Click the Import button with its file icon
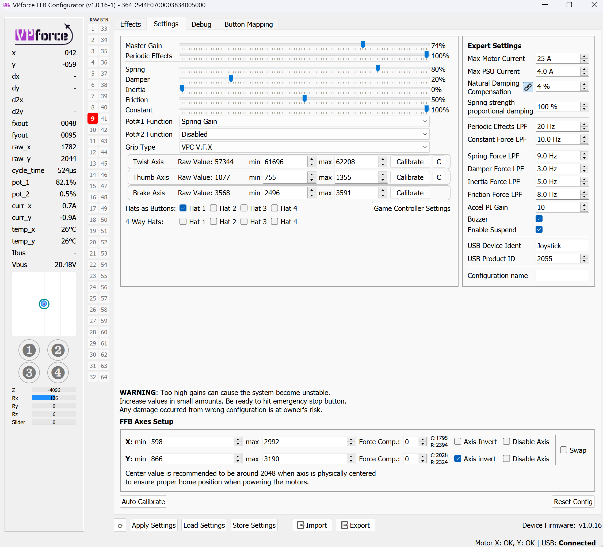The height and width of the screenshot is (547, 603). coord(312,525)
